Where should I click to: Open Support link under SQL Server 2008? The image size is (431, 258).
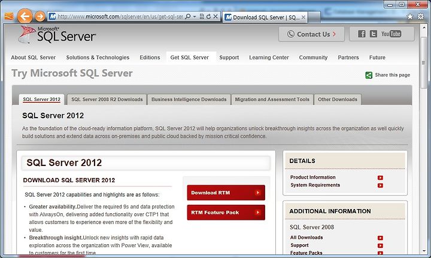tap(299, 245)
